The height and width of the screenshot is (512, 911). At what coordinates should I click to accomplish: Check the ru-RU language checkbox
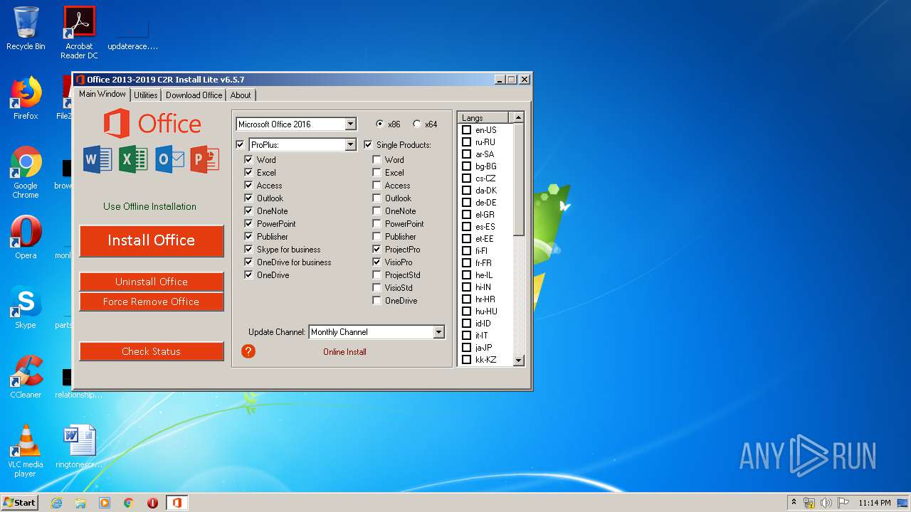point(466,142)
